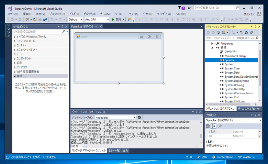268x164 pixels.
Task: Toggle auto-hide pin on Solution Explorer
Action: click(255, 27)
